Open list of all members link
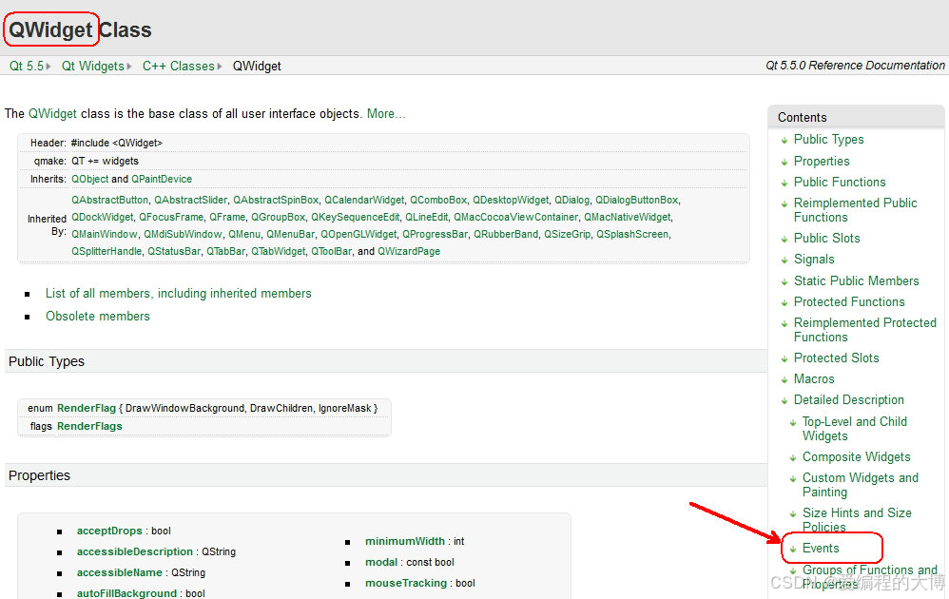This screenshot has height=599, width=949. click(179, 294)
